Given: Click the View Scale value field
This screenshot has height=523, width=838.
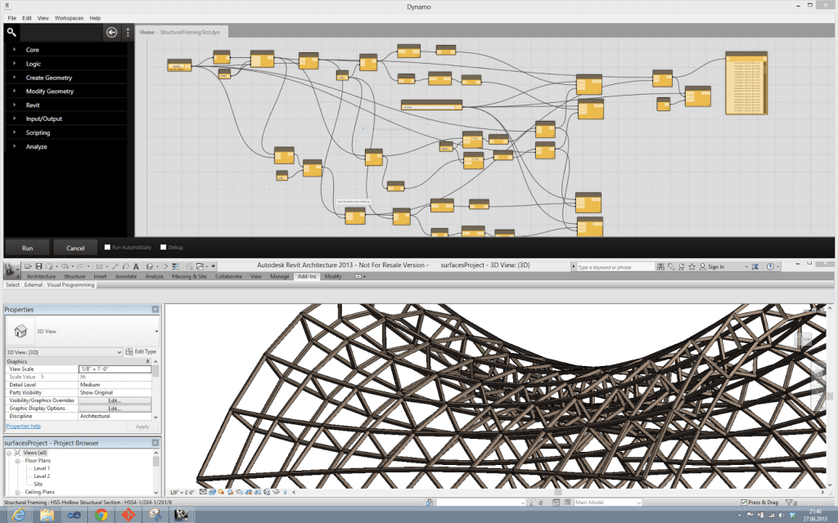Looking at the screenshot, I should [x=115, y=369].
